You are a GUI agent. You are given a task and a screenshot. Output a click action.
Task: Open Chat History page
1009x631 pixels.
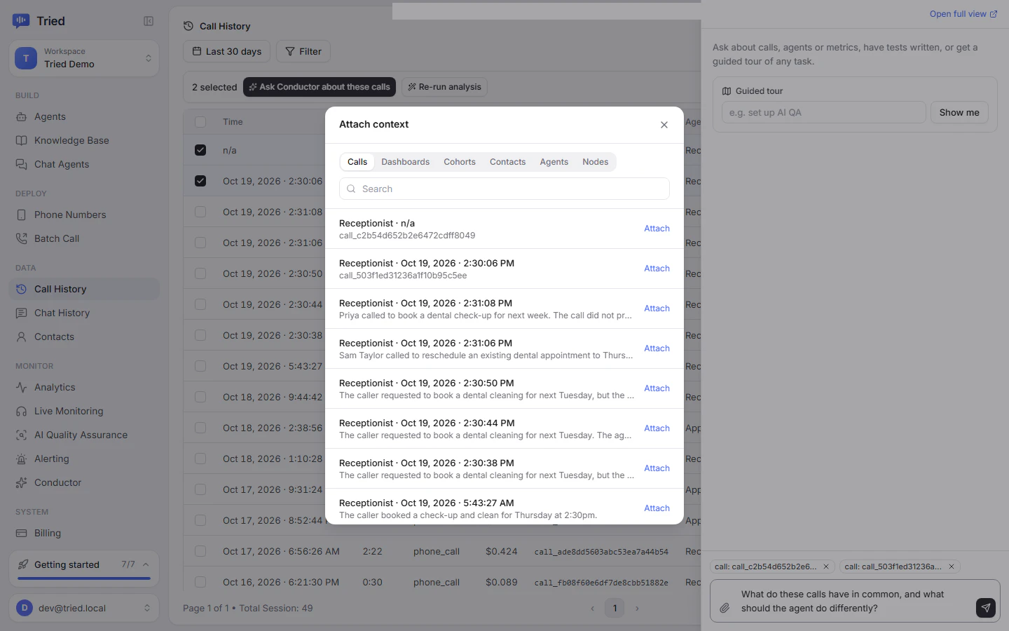(84, 313)
